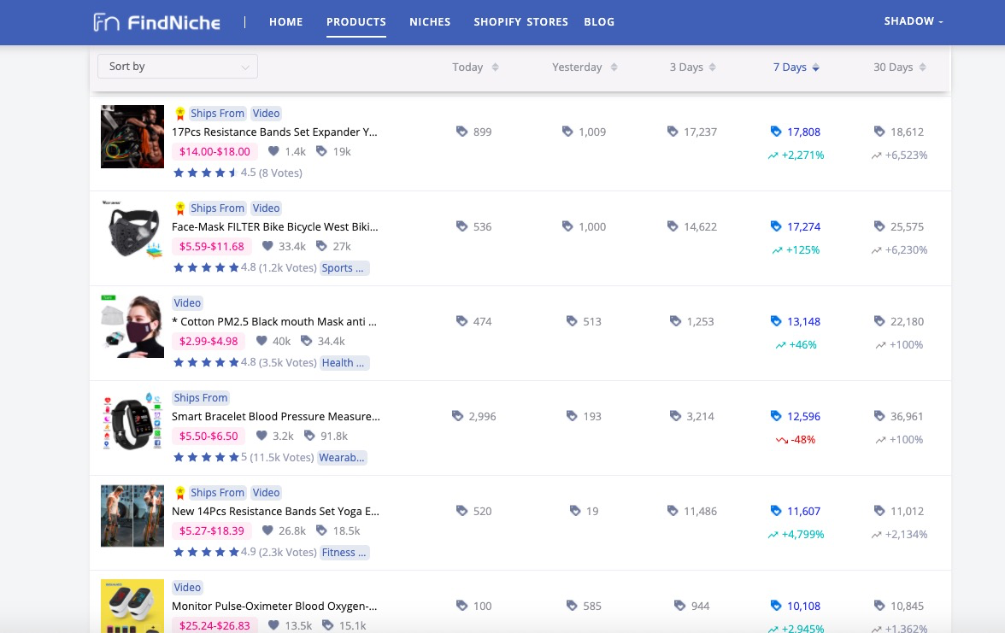Open Monitor Pulse-Oximeter Blood Oxygen title
Viewport: 1005px width, 633px height.
pos(274,607)
